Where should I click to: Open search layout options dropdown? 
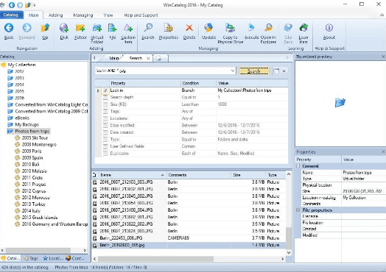coord(284,71)
